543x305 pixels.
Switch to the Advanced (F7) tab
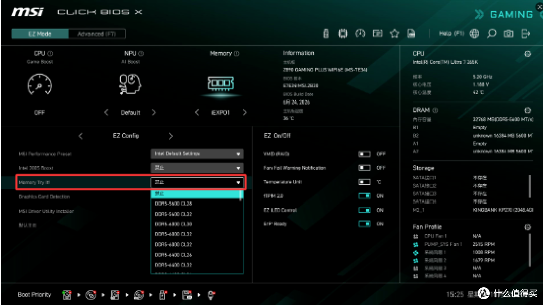[x=97, y=34]
